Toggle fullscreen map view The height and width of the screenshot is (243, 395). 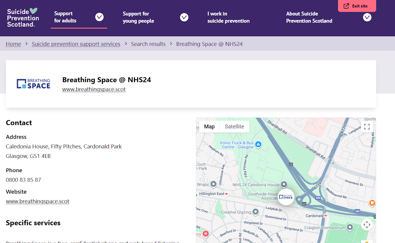tap(367, 127)
